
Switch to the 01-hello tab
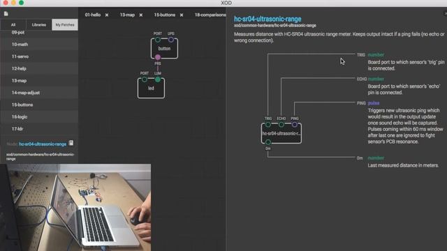93,15
